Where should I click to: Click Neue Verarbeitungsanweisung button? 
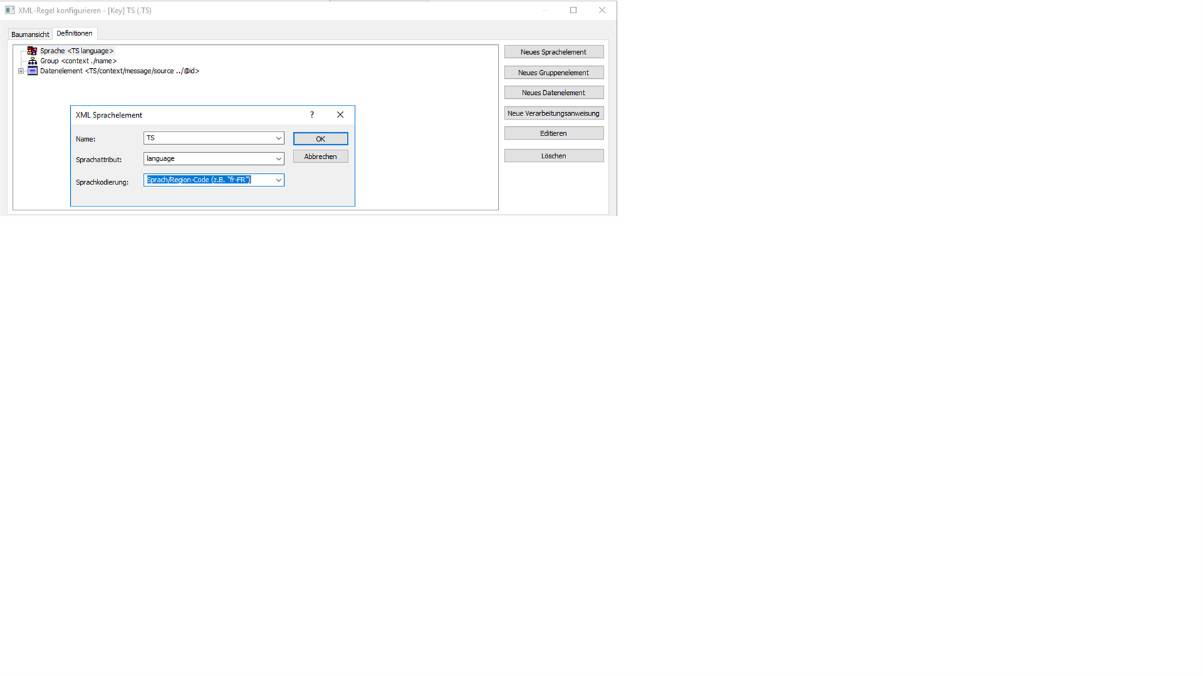point(553,114)
